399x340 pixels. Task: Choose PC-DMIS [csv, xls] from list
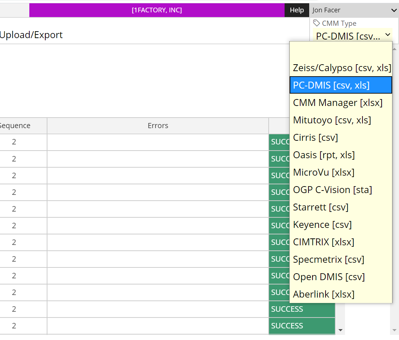[341, 85]
